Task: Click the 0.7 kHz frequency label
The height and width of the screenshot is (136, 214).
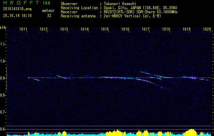Action: click(x=2, y=112)
